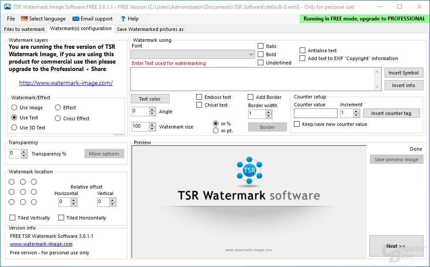Open www.watermark-image.com link in Version info

41,244
